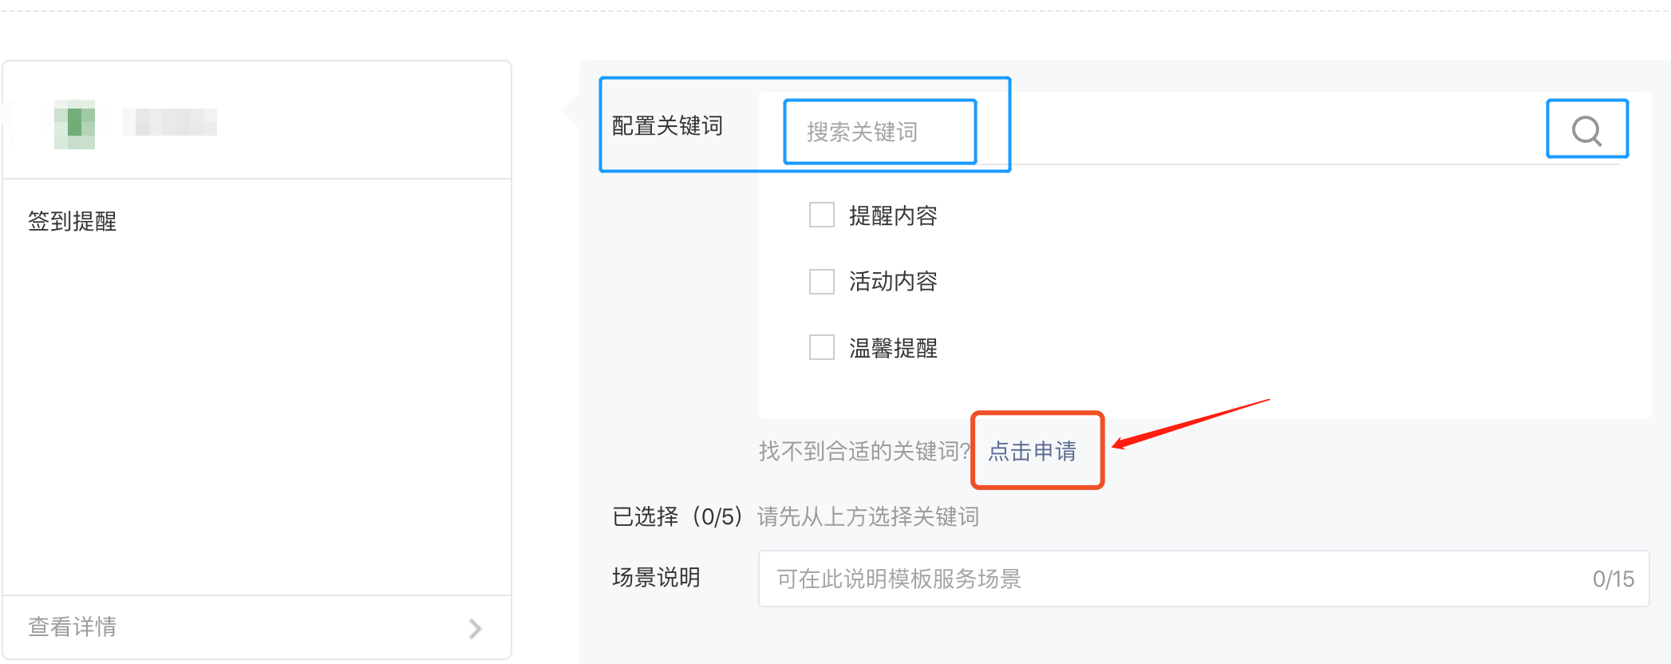This screenshot has width=1671, height=664.
Task: Select the green pixelated account avatar
Action: pos(74,124)
